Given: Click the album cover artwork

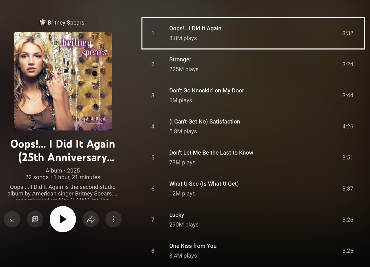Looking at the screenshot, I should click(x=63, y=81).
